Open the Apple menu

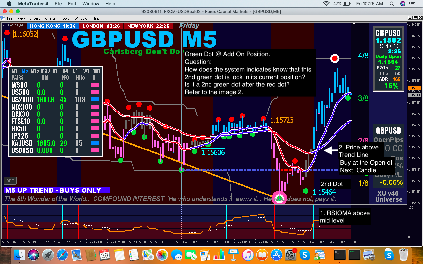point(9,4)
